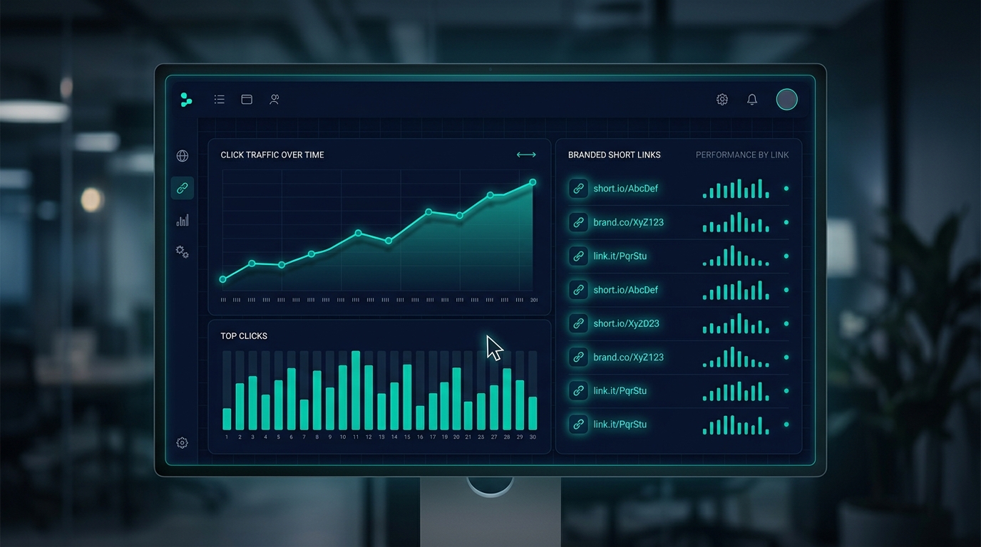The height and width of the screenshot is (547, 981).
Task: Select the globe tool in the left sidebar
Action: click(182, 155)
